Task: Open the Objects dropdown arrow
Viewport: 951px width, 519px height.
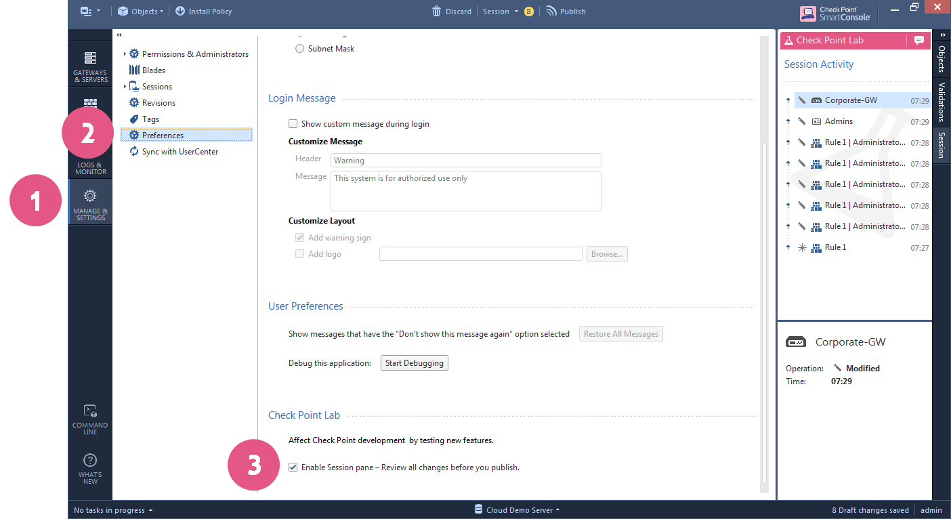Action: point(161,12)
